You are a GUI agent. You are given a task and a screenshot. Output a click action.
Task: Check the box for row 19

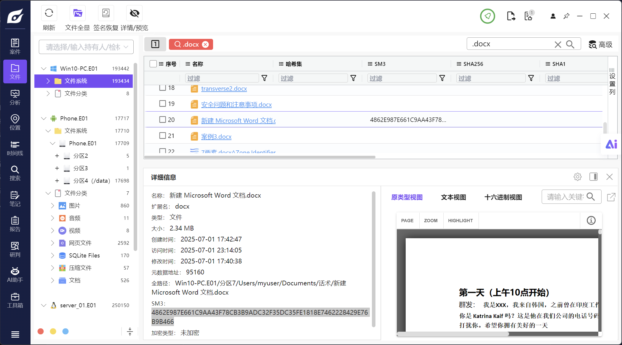point(162,104)
